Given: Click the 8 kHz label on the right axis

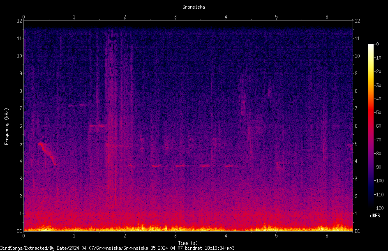Looking at the screenshot, I should click(356, 91).
